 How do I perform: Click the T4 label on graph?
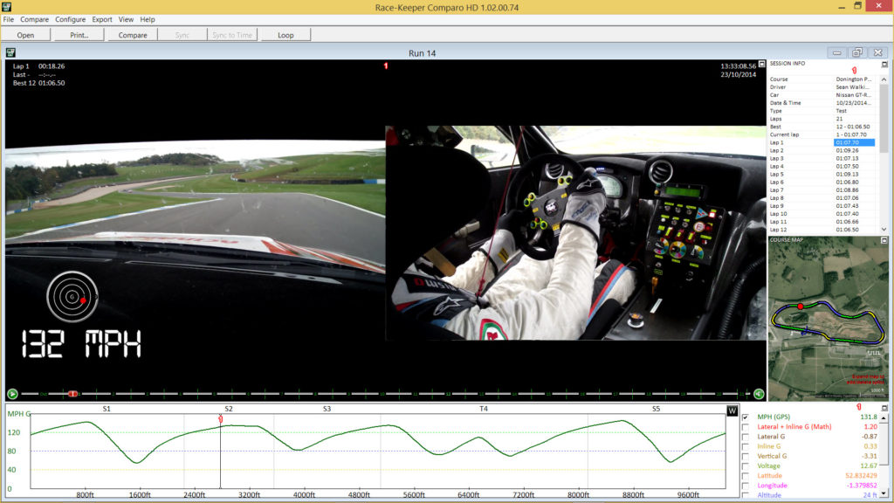484,409
